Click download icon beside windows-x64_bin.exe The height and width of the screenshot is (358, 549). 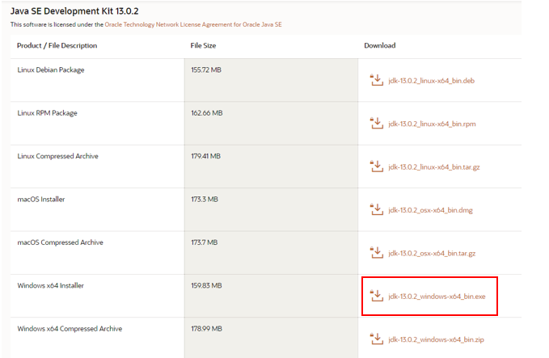(x=377, y=296)
